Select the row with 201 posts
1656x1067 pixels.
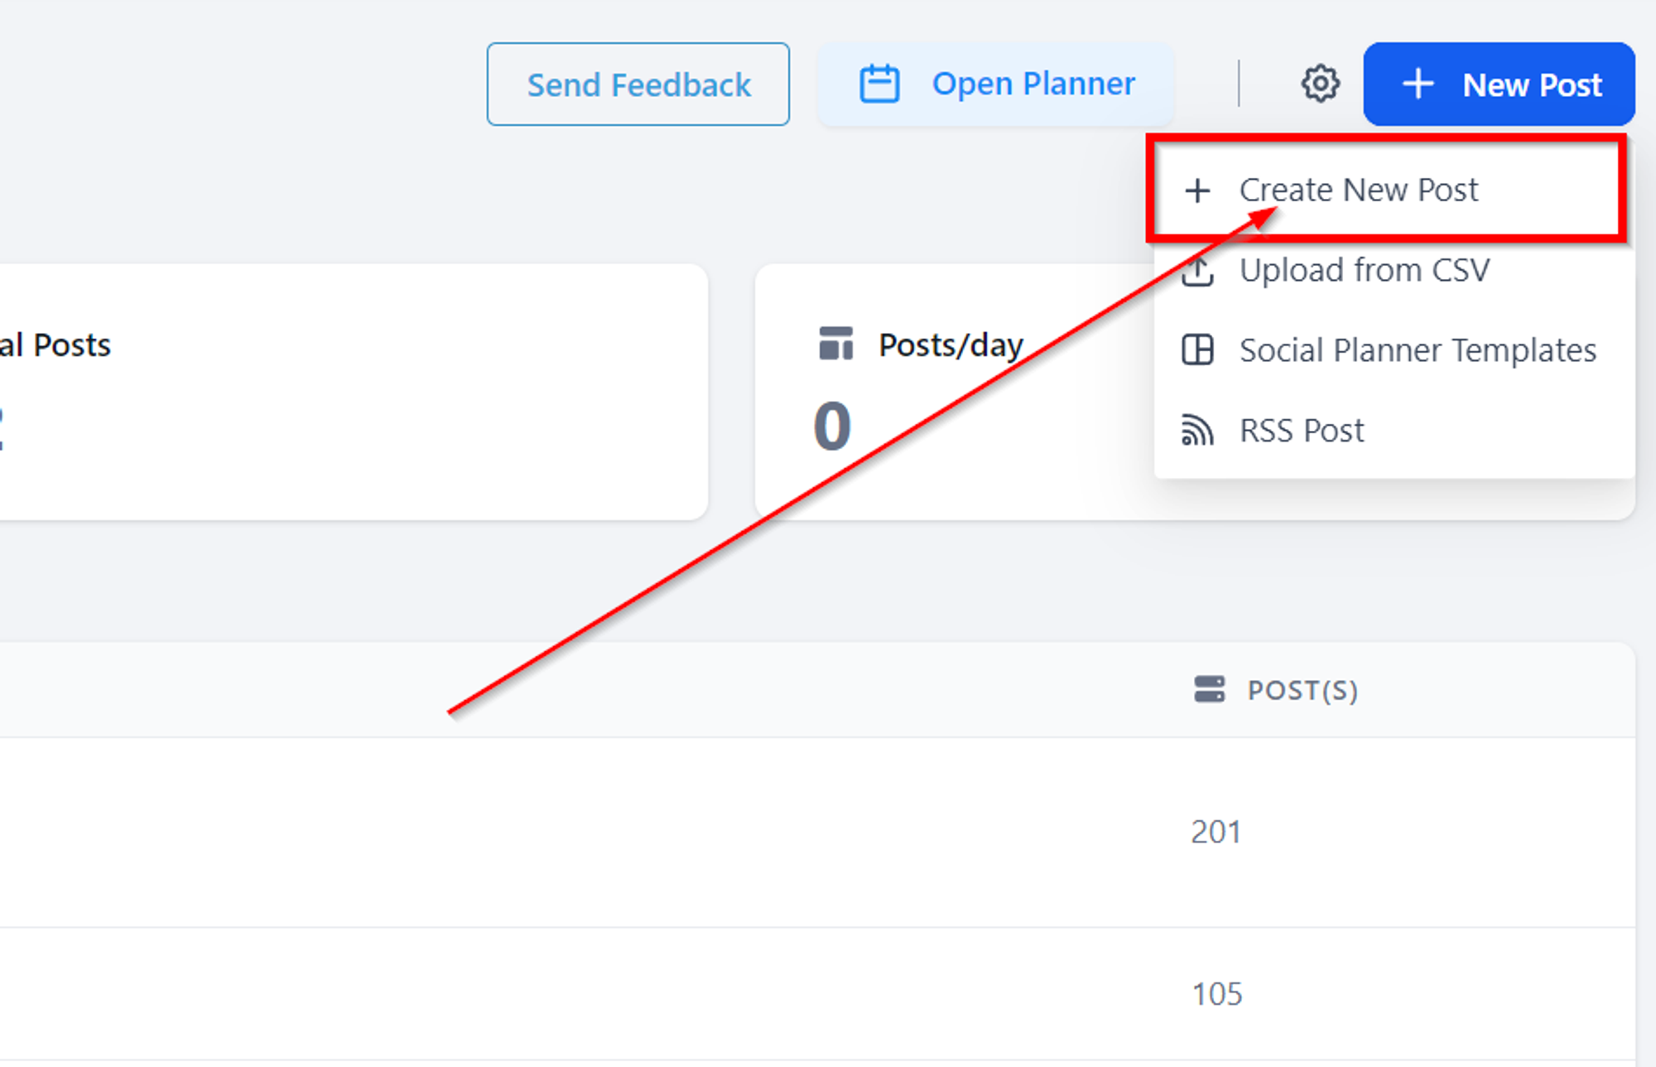coord(817,832)
